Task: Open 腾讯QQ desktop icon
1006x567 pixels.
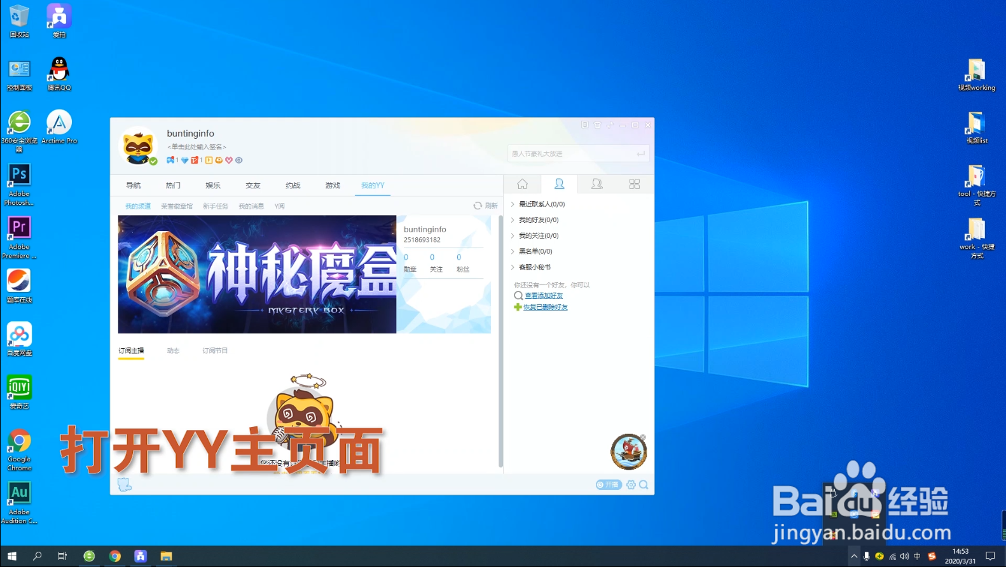Action: tap(59, 74)
